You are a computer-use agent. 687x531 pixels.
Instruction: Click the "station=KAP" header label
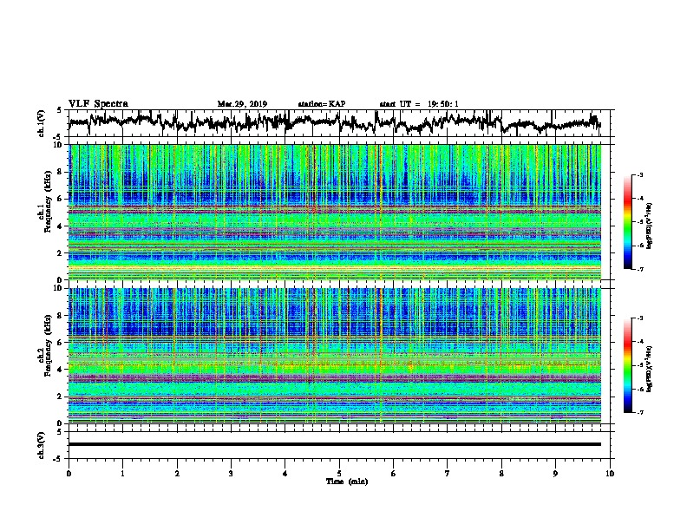point(322,104)
